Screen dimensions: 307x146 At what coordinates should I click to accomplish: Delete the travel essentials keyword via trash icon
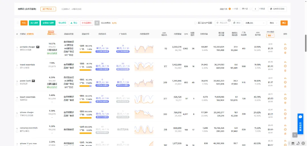(285, 70)
